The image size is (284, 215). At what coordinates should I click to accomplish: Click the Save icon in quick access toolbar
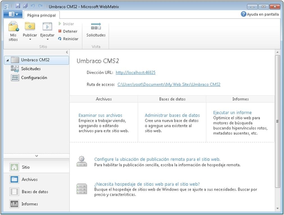(x=18, y=6)
